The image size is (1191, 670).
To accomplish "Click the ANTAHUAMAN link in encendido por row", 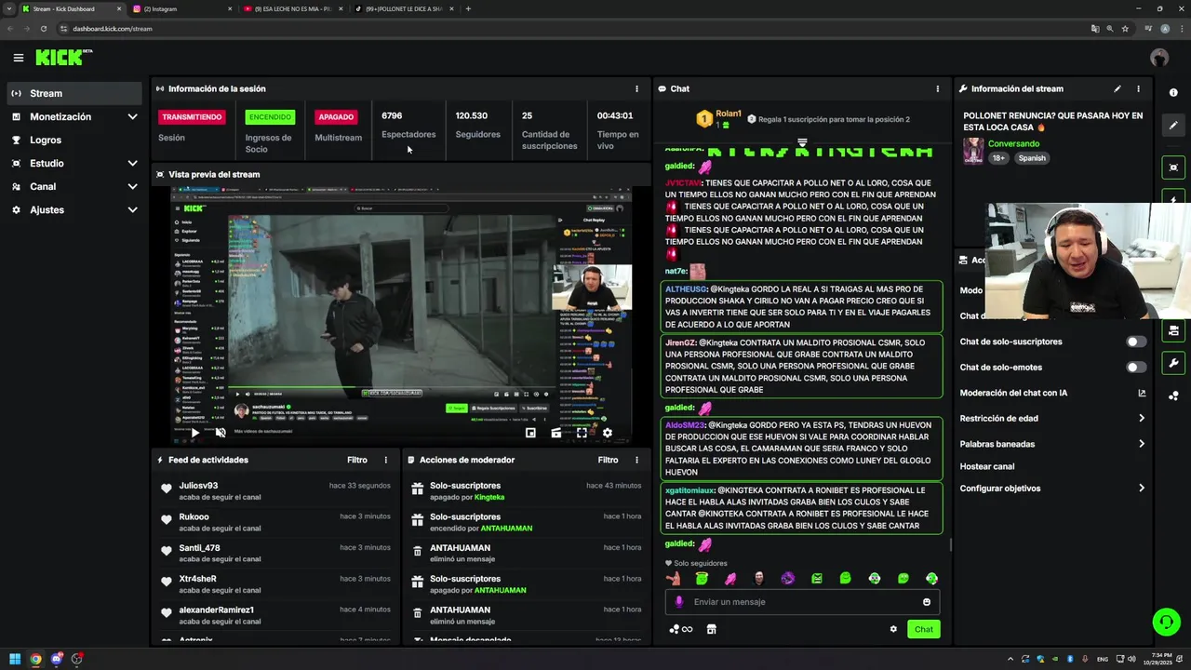I will (506, 529).
